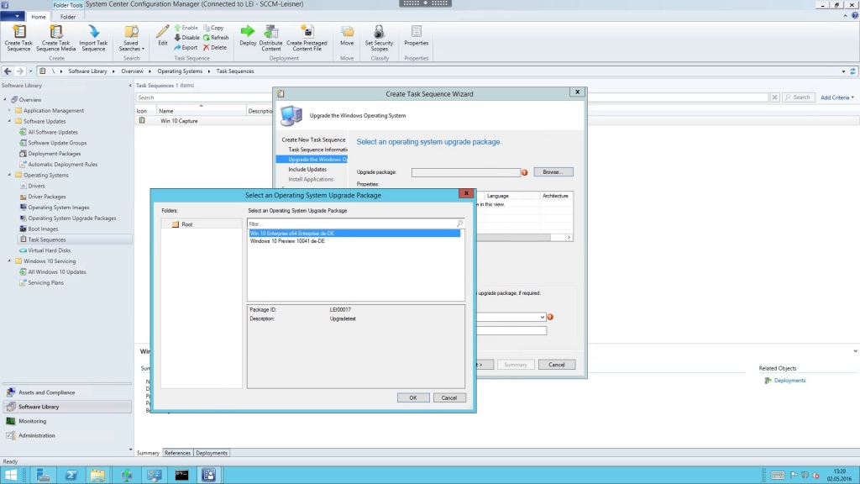This screenshot has height=484, width=860.
Task: Collapse the Software Updates node
Action: coord(9,121)
